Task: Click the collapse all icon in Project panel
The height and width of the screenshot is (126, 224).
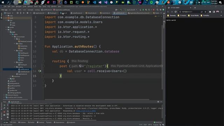Action: (24, 13)
